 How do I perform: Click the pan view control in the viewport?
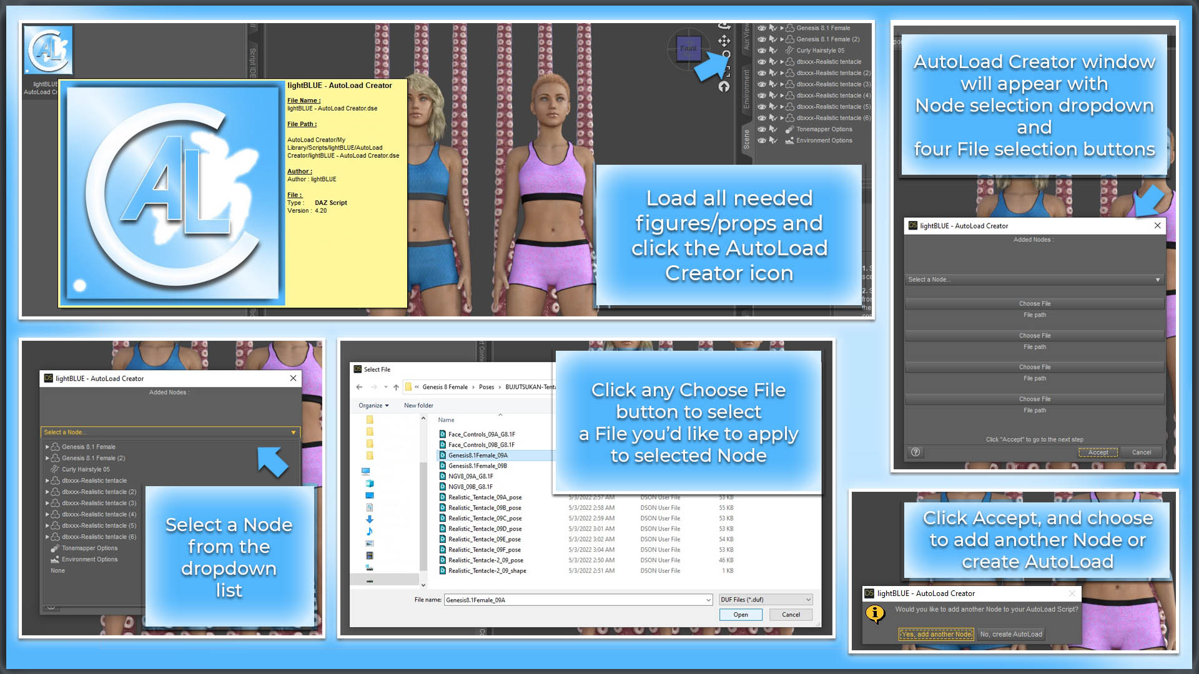pos(724,41)
